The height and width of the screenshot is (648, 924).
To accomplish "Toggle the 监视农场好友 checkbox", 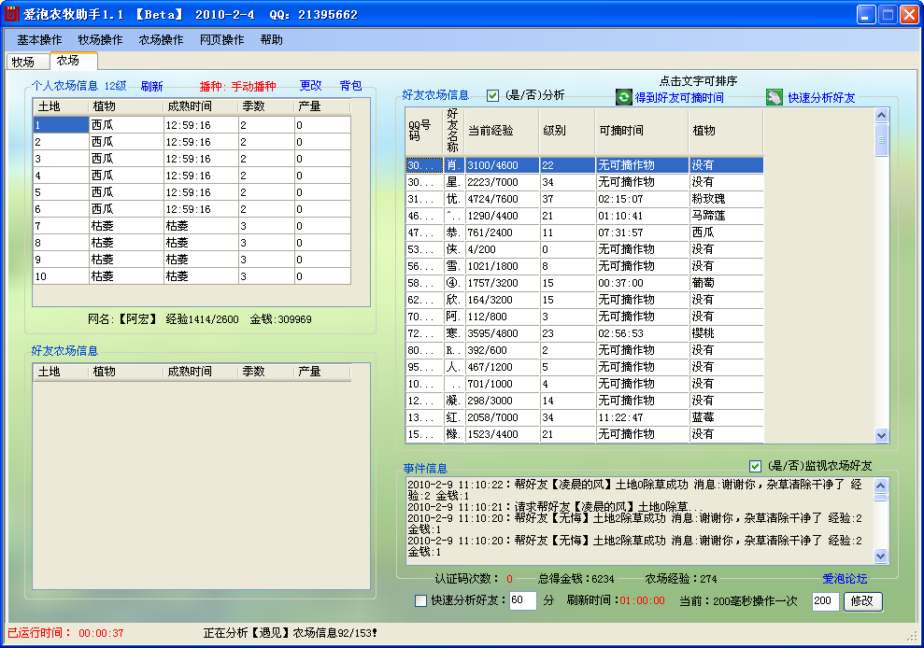I will coord(755,466).
